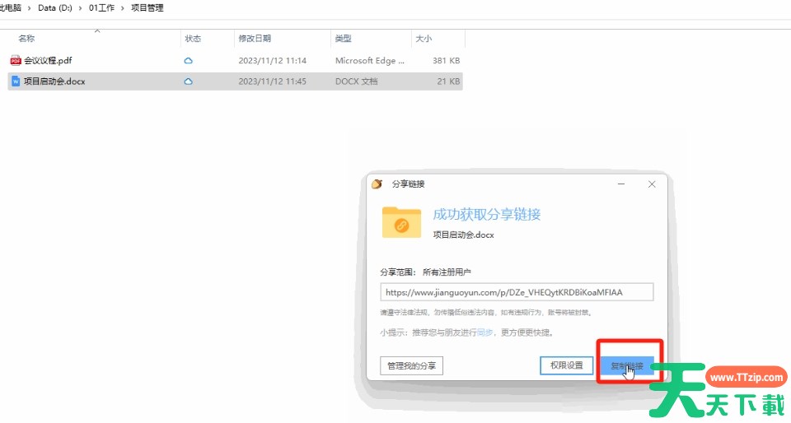Screen dimensions: 791x423
Task: Click size cell 381 KB
Action: pyautogui.click(x=447, y=60)
